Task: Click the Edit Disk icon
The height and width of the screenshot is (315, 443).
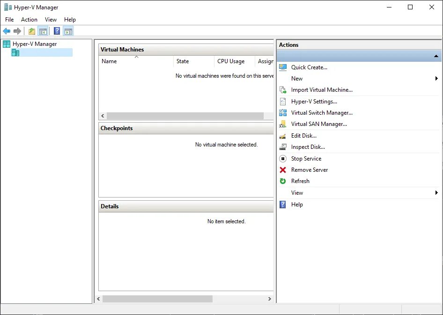Action: coord(283,136)
